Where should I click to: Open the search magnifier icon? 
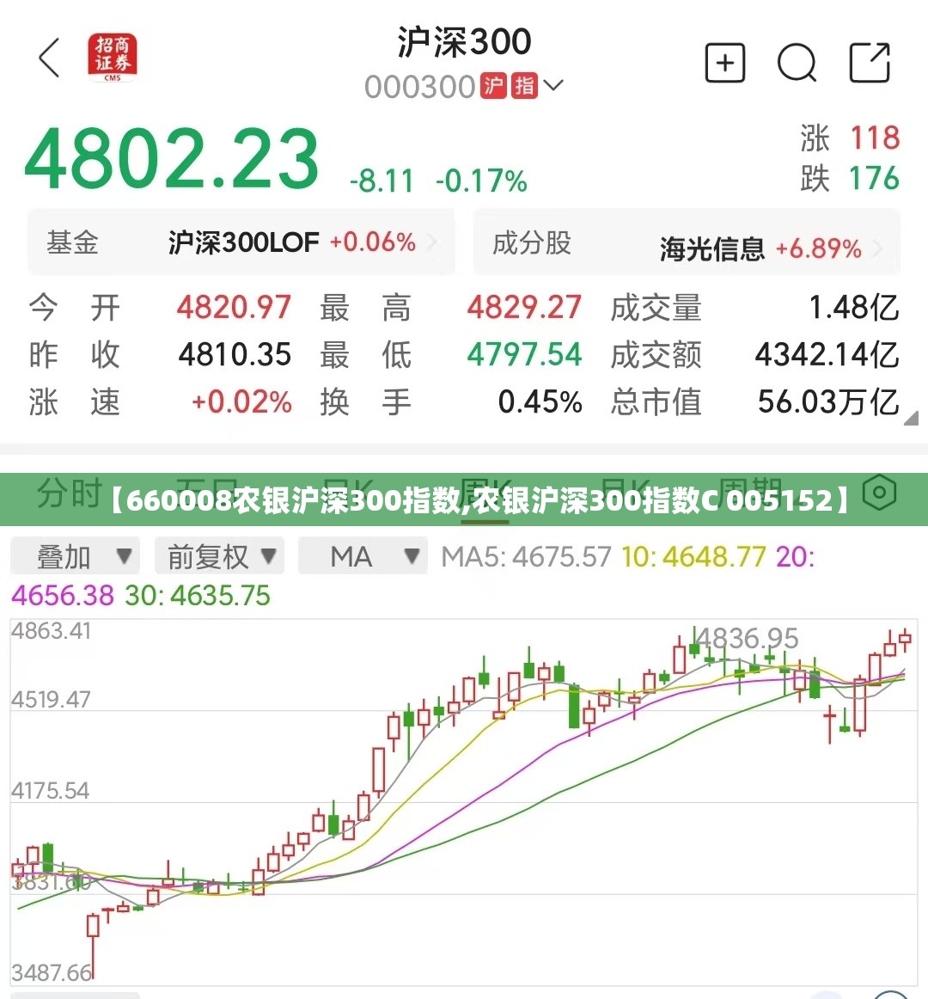(797, 63)
